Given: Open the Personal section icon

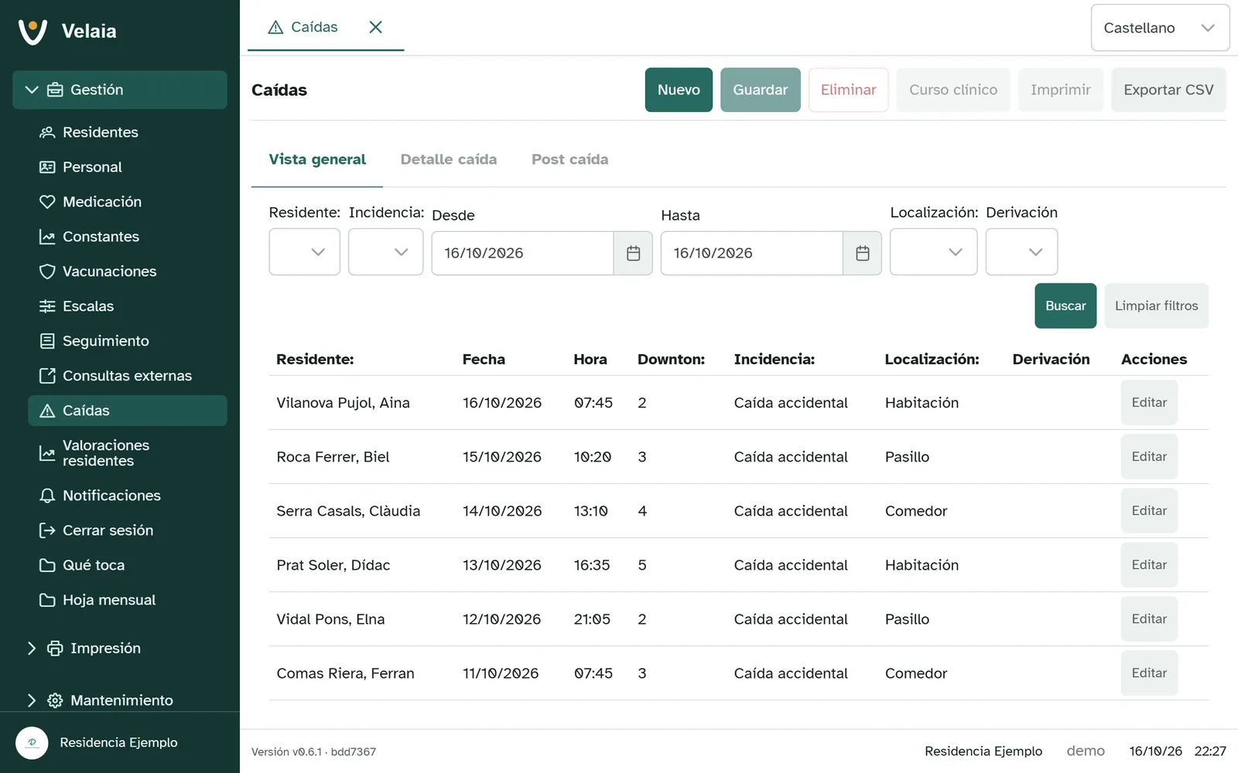Looking at the screenshot, I should [47, 167].
